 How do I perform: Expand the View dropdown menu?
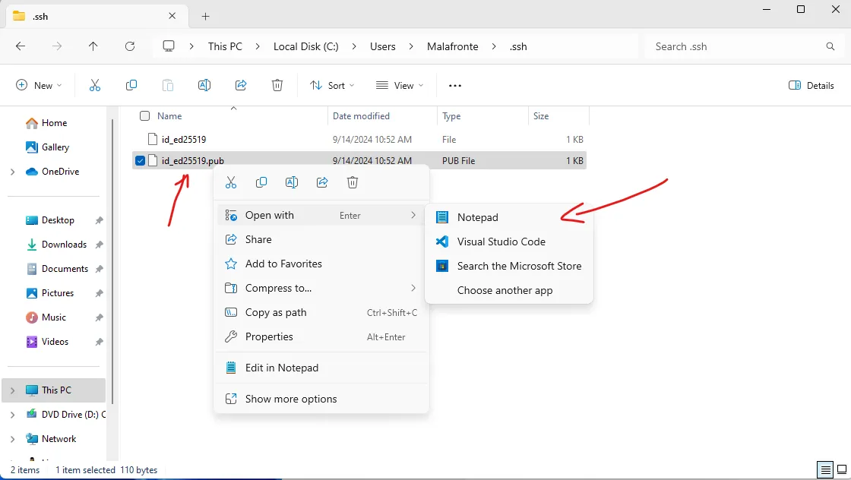400,85
